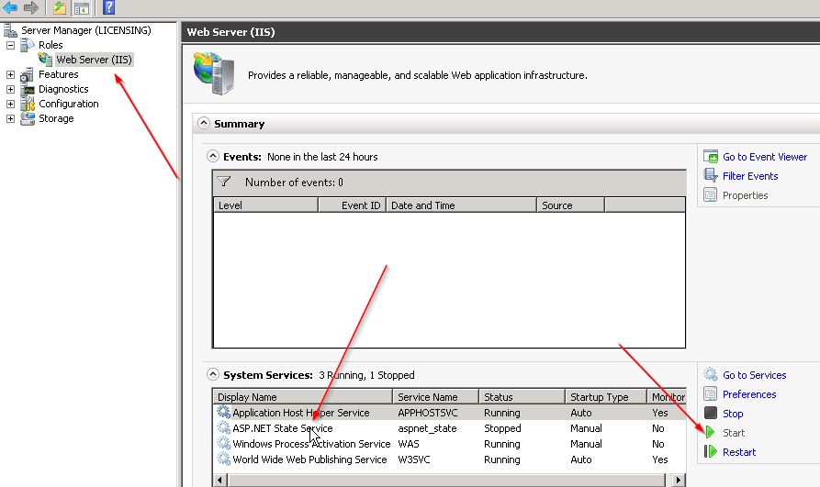This screenshot has height=487, width=820.
Task: Click the Go to Services gear icon
Action: tap(711, 374)
